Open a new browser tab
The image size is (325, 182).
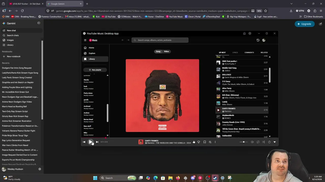click(x=87, y=4)
